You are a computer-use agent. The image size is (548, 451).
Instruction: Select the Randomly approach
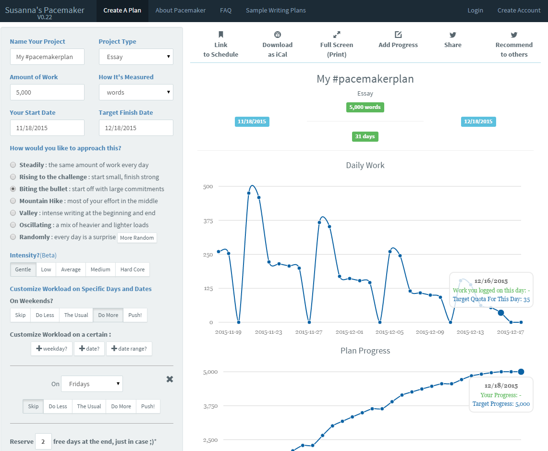[13, 237]
